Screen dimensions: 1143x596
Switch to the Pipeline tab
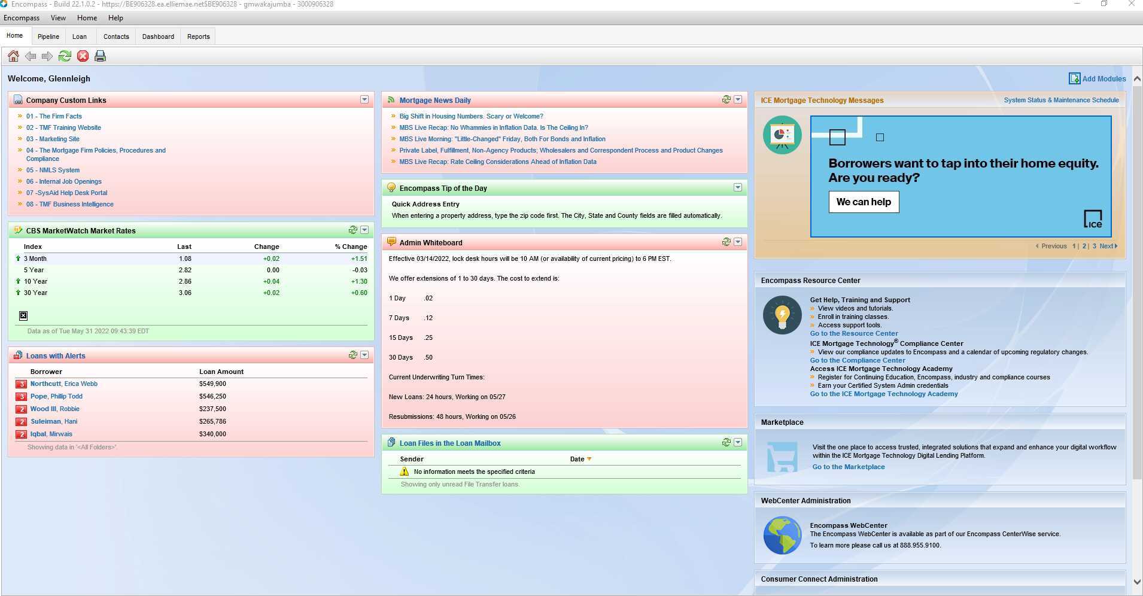pos(48,37)
